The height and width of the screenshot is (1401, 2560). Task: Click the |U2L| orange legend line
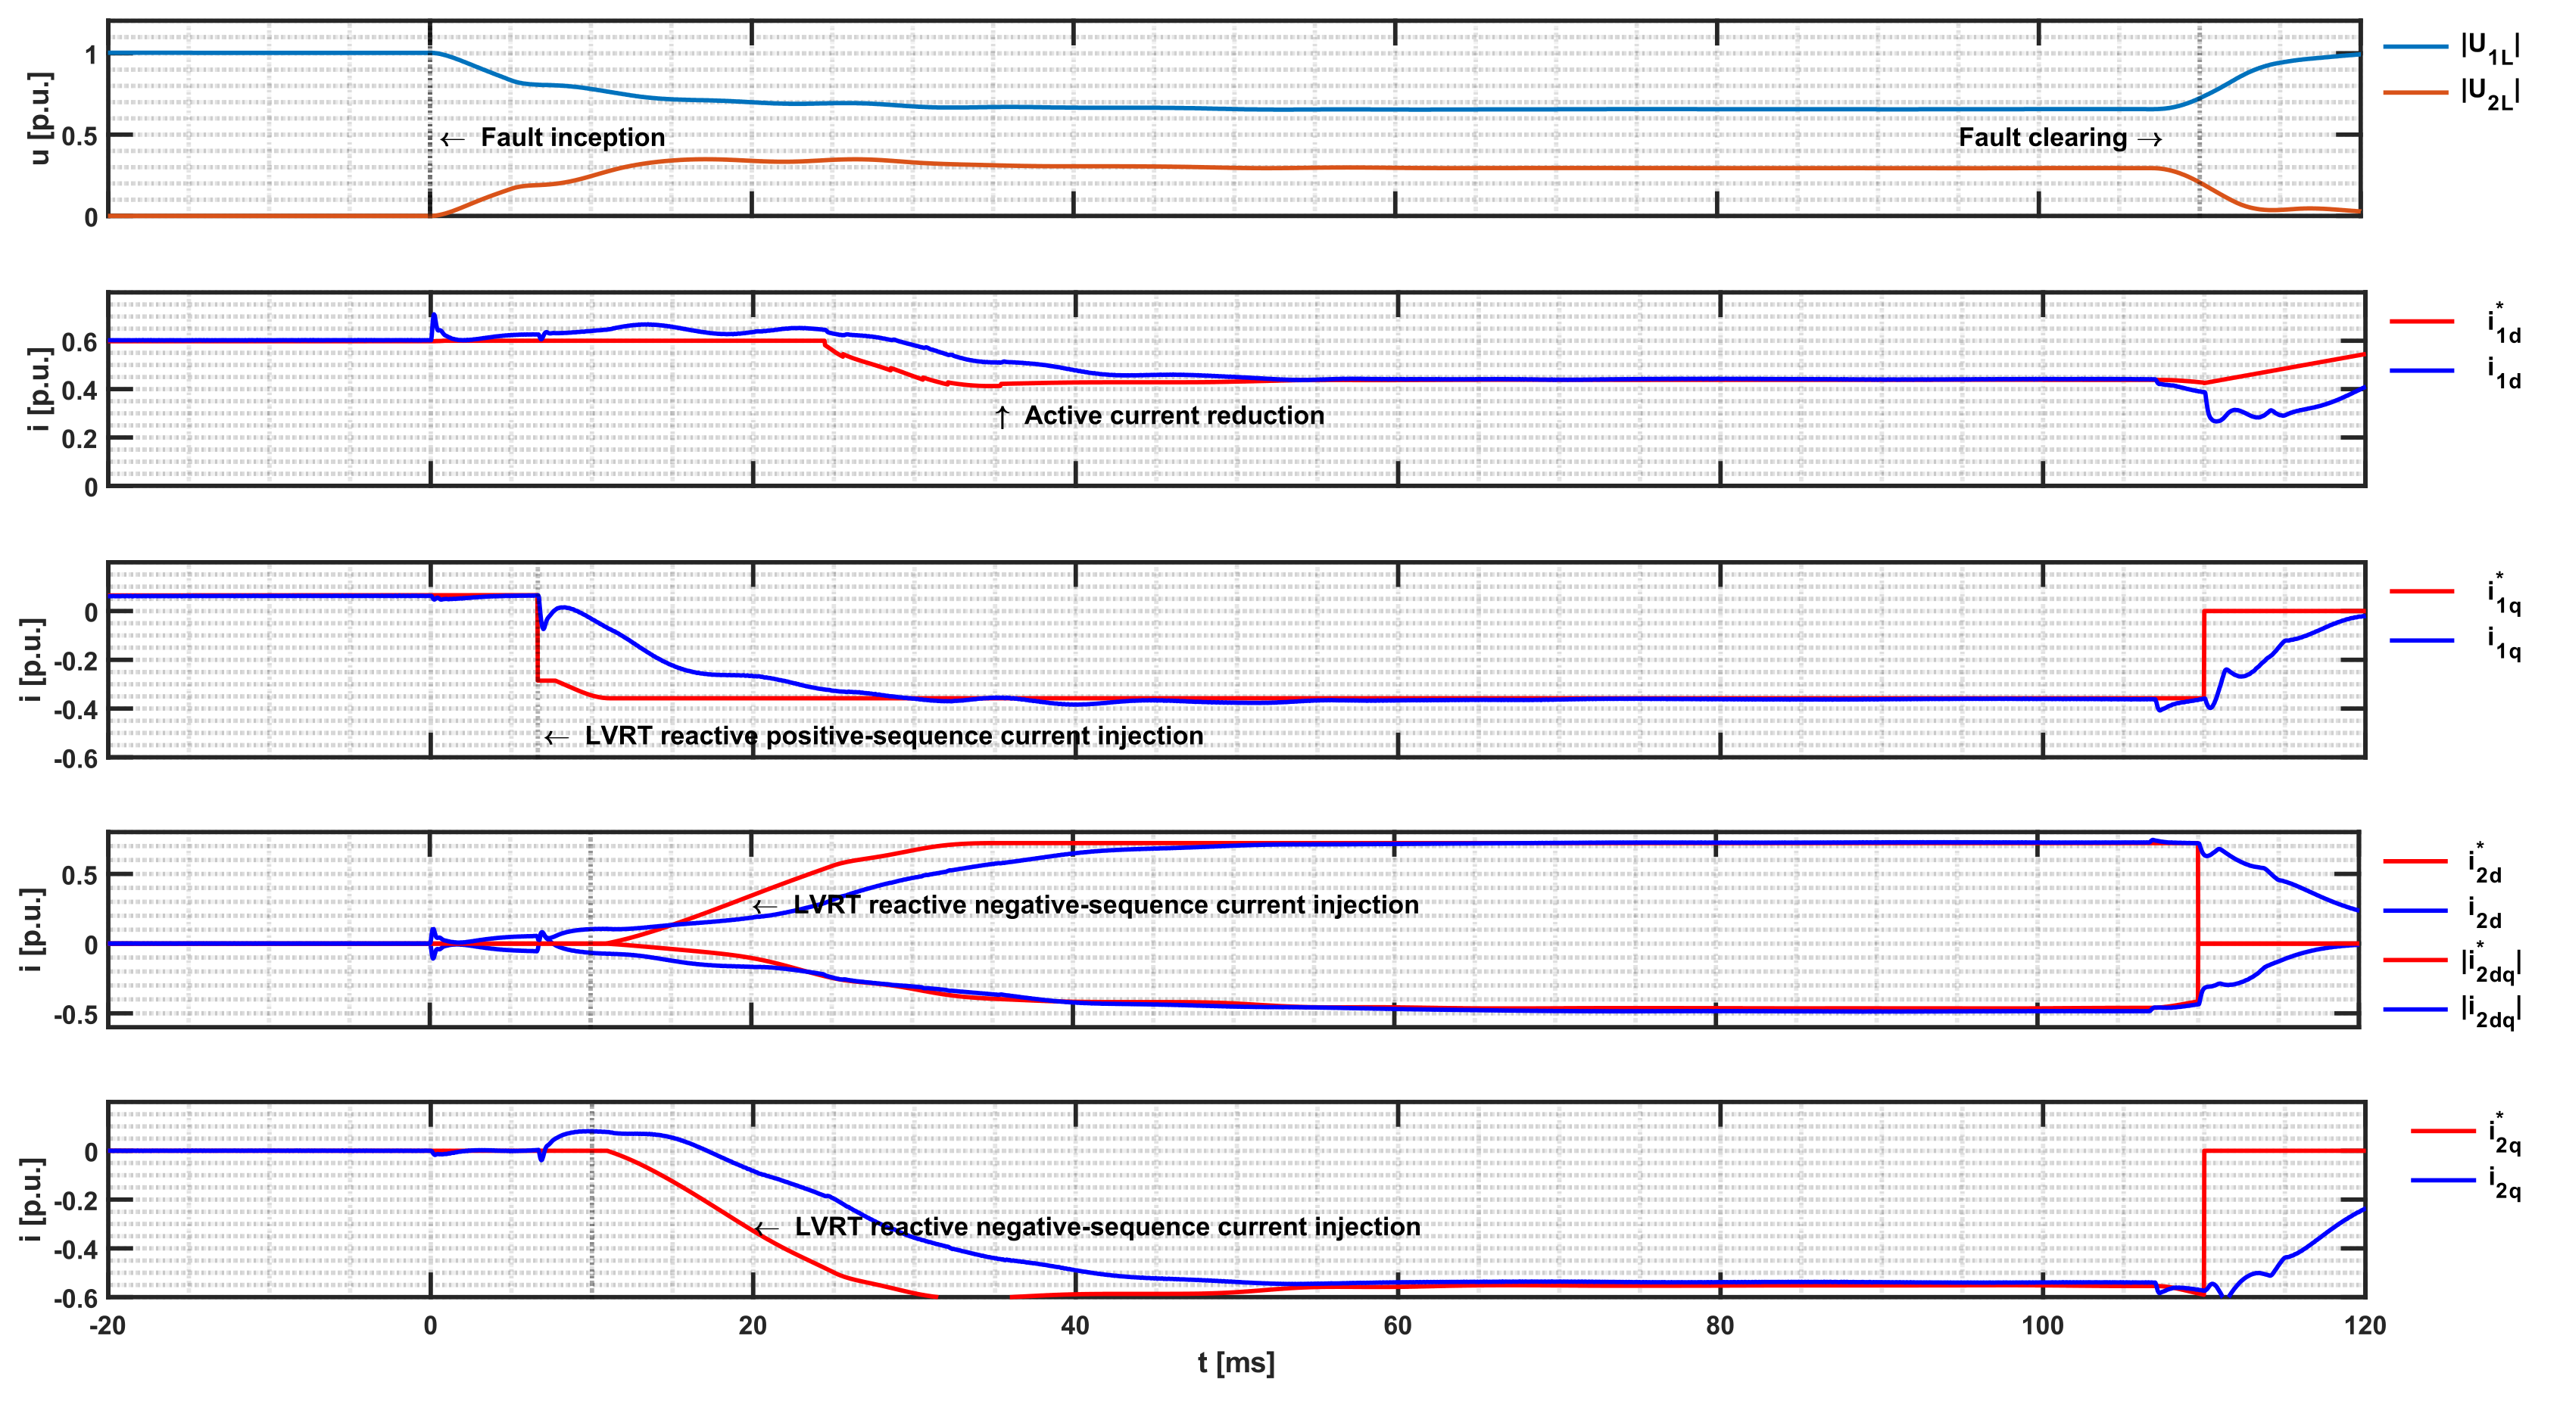[2415, 92]
